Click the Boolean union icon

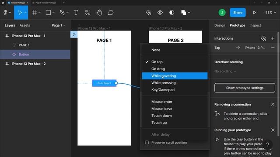coord(184,13)
